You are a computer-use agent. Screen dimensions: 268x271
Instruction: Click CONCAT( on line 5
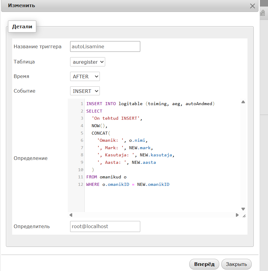pos(101,133)
